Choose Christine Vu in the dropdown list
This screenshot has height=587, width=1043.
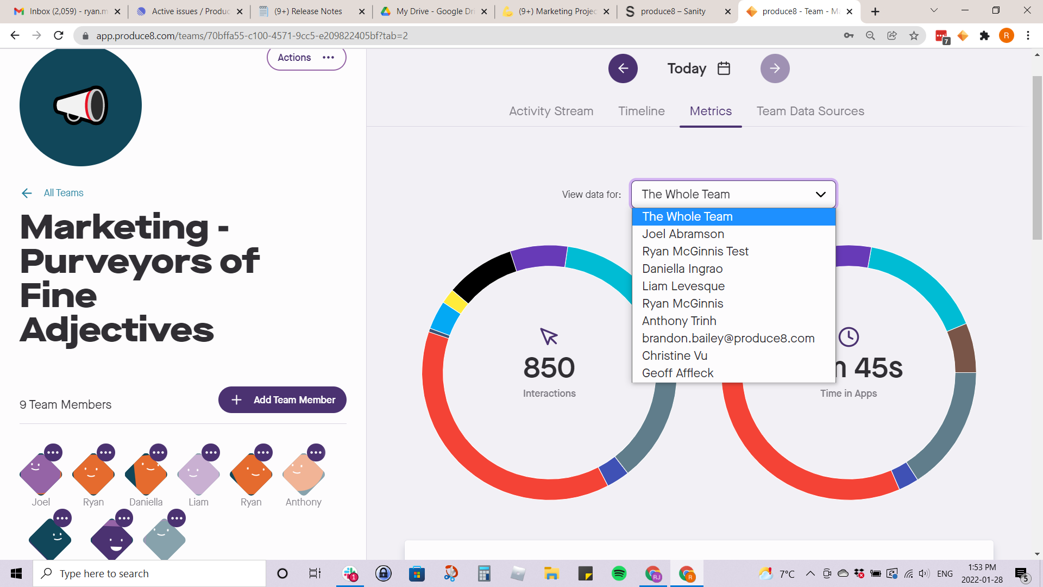pyautogui.click(x=674, y=355)
